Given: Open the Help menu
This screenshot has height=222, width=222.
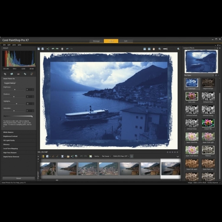Looking at the screenshot, I should tap(20, 45).
